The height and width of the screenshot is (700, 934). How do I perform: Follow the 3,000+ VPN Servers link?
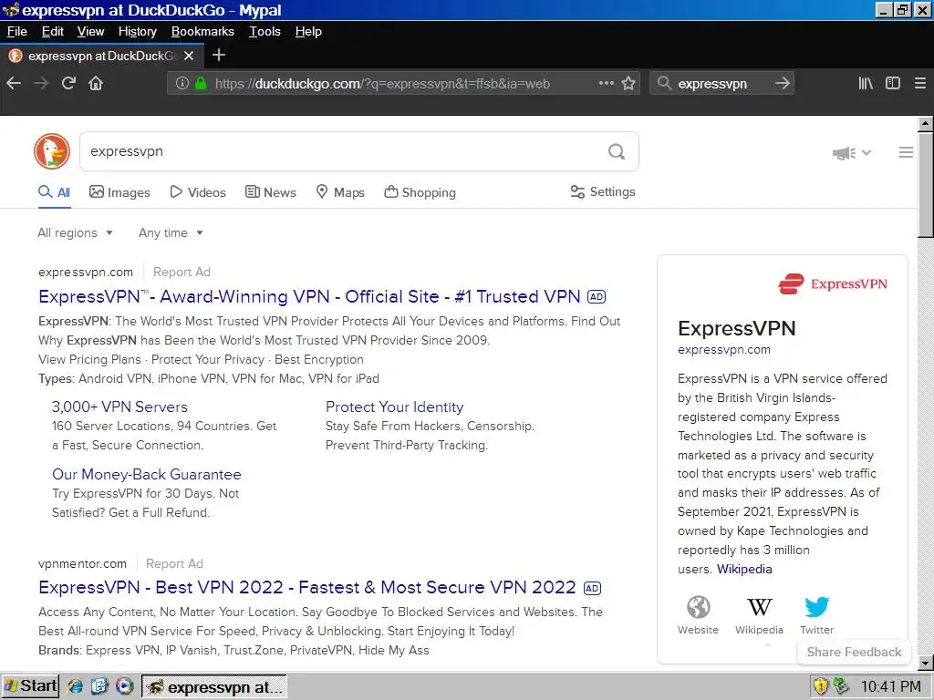(119, 407)
